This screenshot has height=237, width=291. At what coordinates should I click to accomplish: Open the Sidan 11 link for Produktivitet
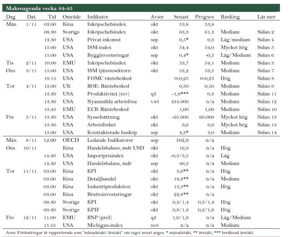266,94
